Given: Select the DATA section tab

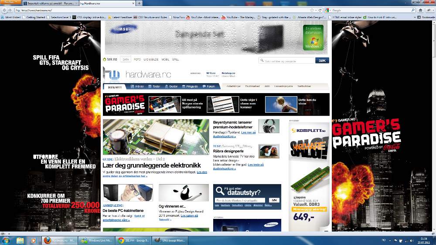Looking at the screenshot, I should click(x=126, y=59).
